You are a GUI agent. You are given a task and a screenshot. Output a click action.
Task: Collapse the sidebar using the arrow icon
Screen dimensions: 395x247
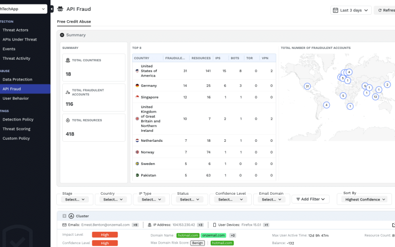[52, 9]
